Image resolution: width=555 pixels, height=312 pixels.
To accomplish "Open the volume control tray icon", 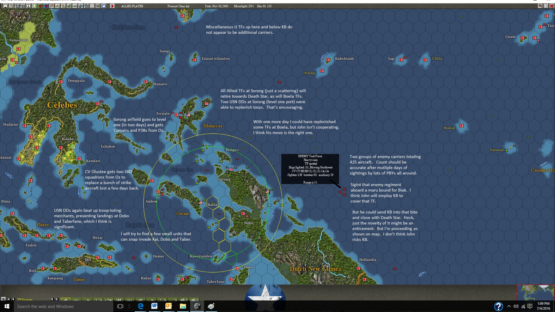I will click(516, 306).
